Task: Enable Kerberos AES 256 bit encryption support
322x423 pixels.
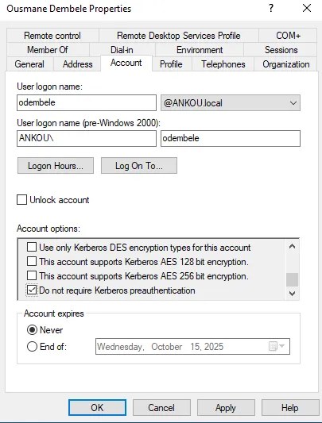Action: [32, 275]
